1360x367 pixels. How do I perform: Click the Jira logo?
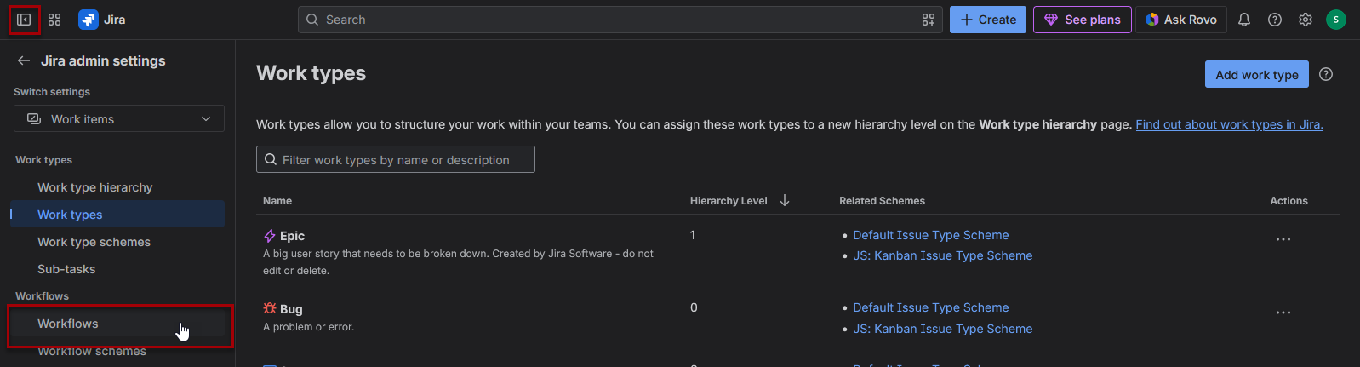(102, 20)
